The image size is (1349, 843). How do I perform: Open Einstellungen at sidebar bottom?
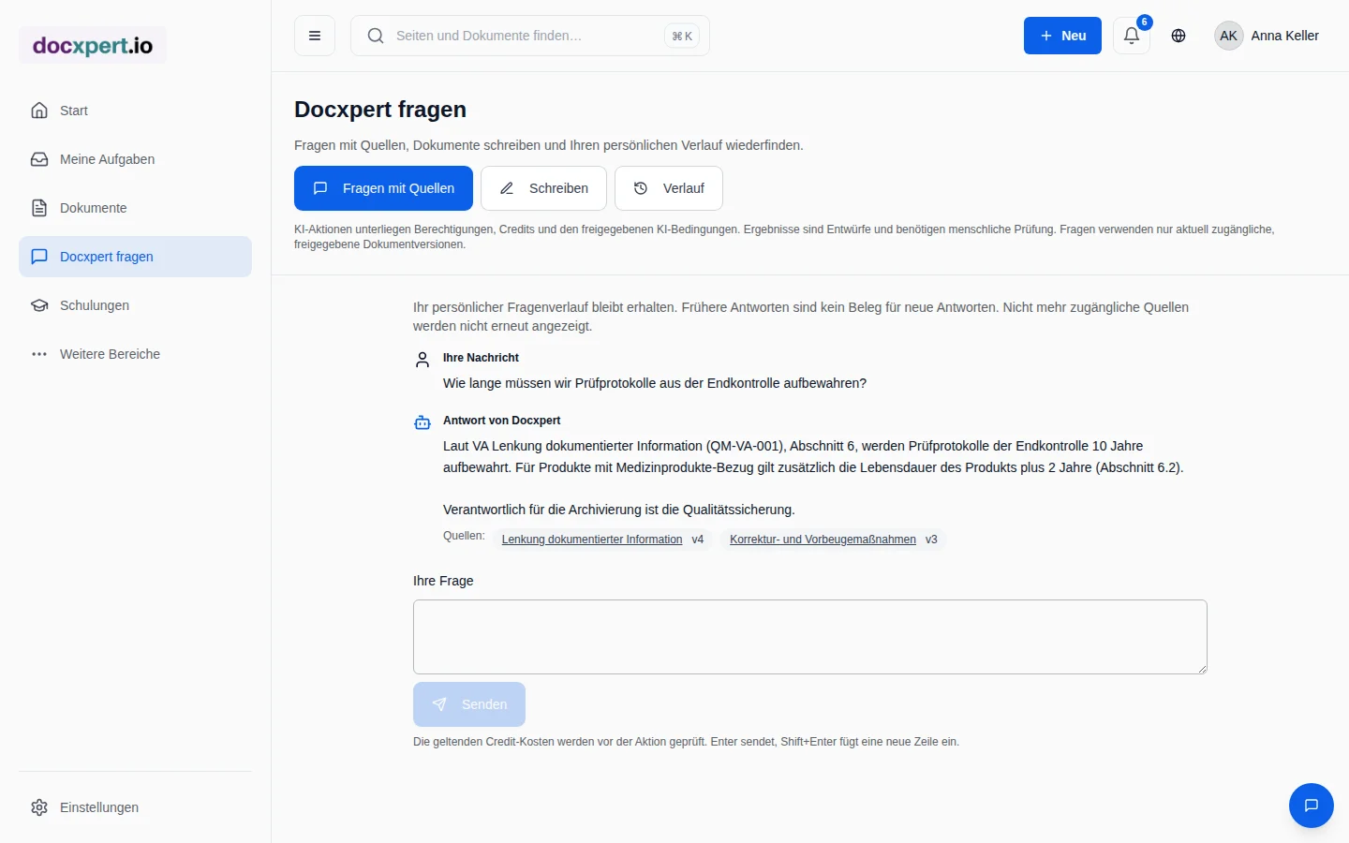135,807
